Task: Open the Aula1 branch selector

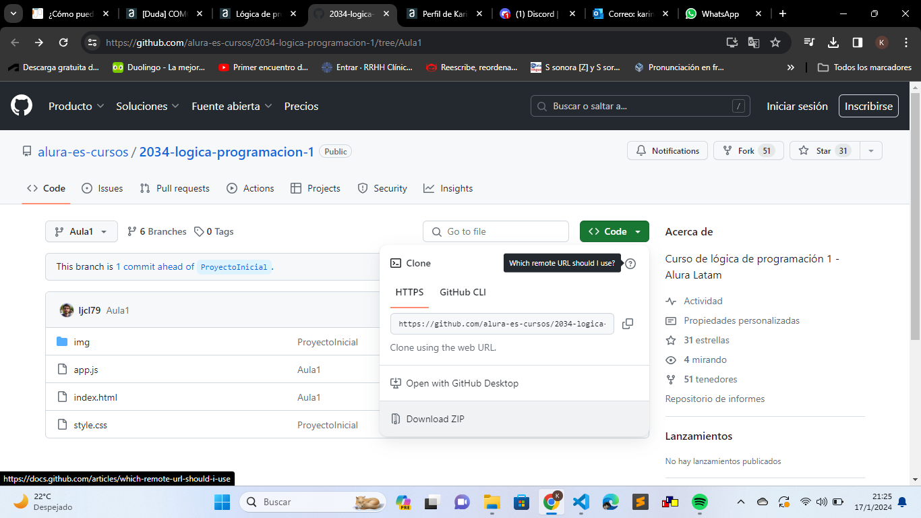Action: [x=82, y=231]
